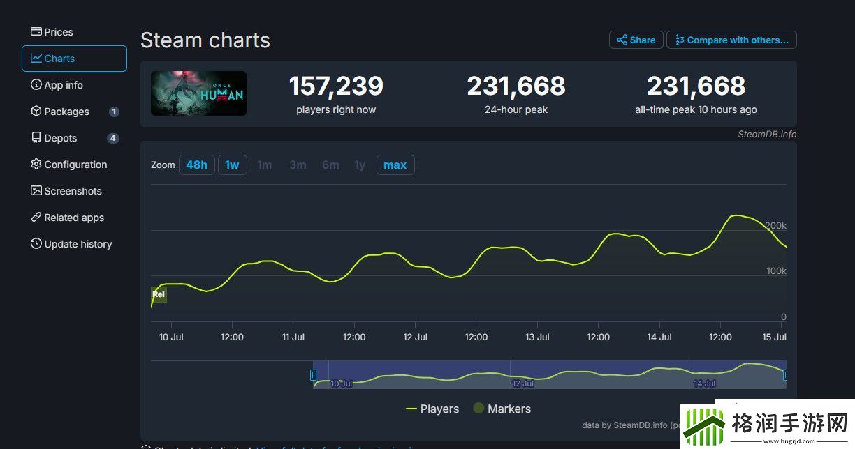Toggle the Markers display in the legend
This screenshot has height=449, width=855.
tap(502, 409)
